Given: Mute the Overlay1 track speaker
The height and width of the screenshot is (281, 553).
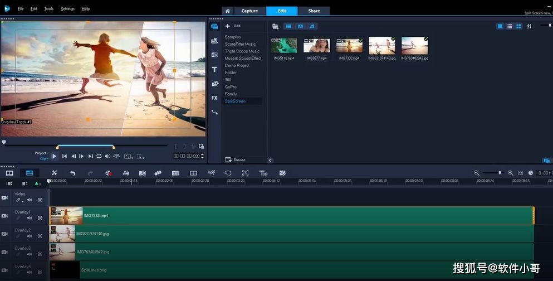Looking at the screenshot, I should tap(30, 218).
